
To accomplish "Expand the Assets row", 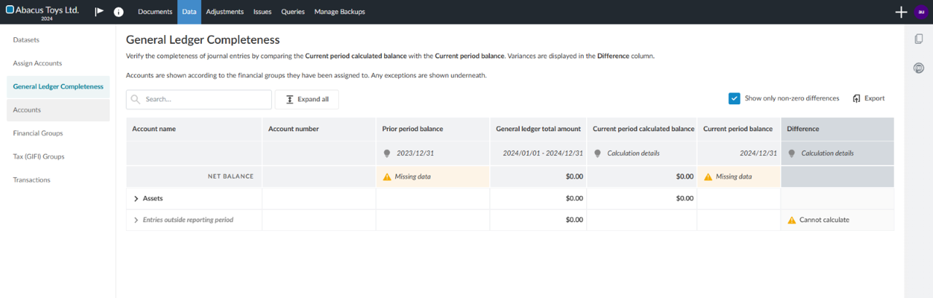I will pos(136,198).
